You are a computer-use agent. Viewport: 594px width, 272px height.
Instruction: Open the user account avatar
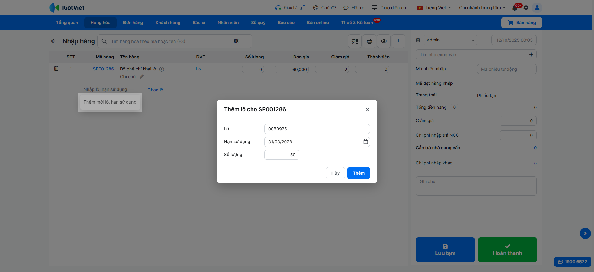(x=537, y=8)
